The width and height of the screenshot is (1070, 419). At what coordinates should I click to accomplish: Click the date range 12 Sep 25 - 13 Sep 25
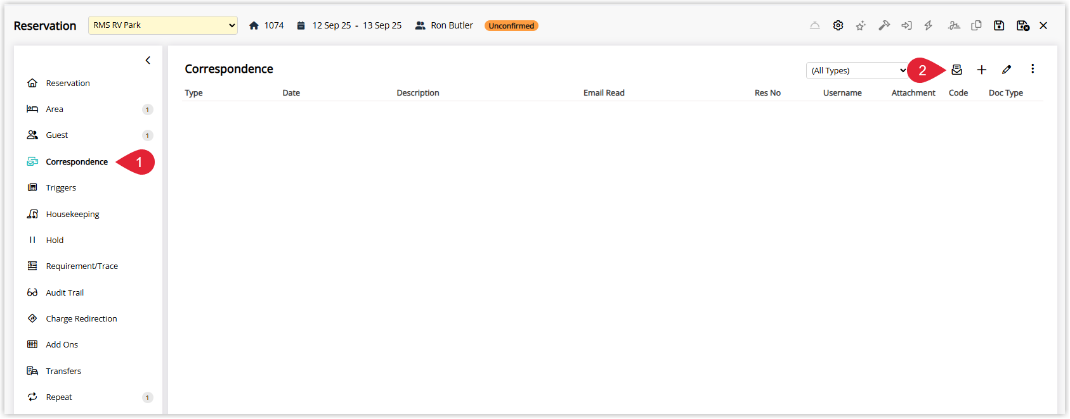(356, 25)
